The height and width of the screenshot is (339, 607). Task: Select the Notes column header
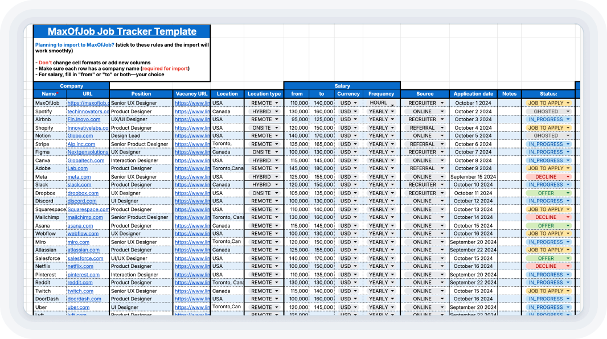coord(509,94)
